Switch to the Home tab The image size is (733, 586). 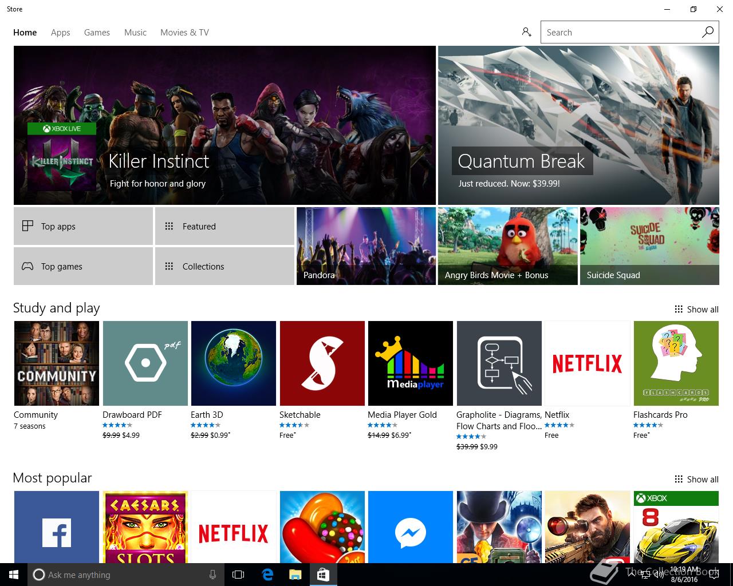click(25, 33)
